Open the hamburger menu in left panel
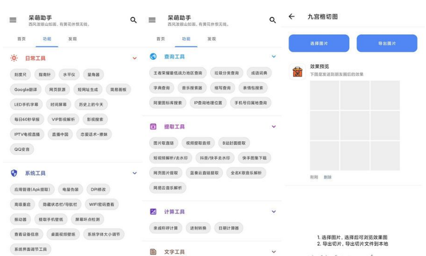The width and height of the screenshot is (426, 256). pyautogui.click(x=13, y=20)
